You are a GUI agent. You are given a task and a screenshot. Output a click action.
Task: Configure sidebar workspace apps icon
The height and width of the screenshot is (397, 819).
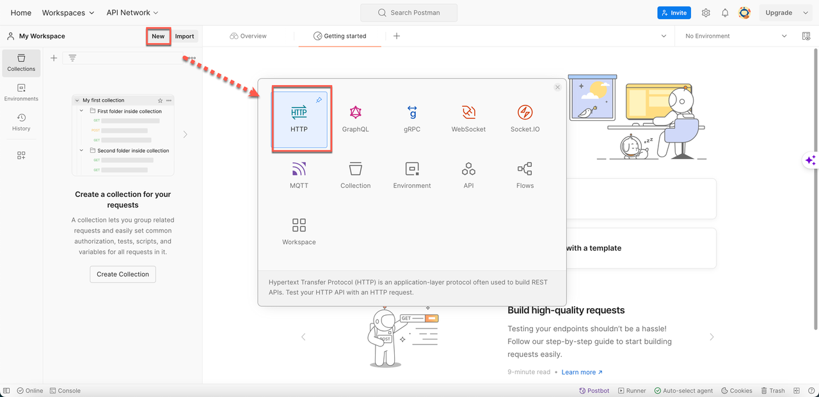pyautogui.click(x=21, y=155)
